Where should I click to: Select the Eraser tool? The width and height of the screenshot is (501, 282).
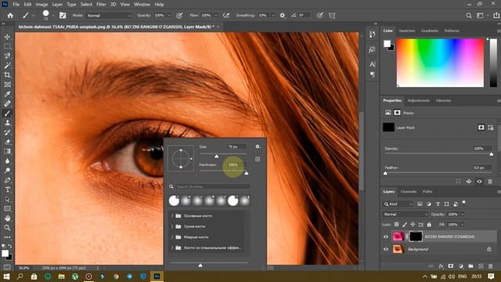point(7,142)
